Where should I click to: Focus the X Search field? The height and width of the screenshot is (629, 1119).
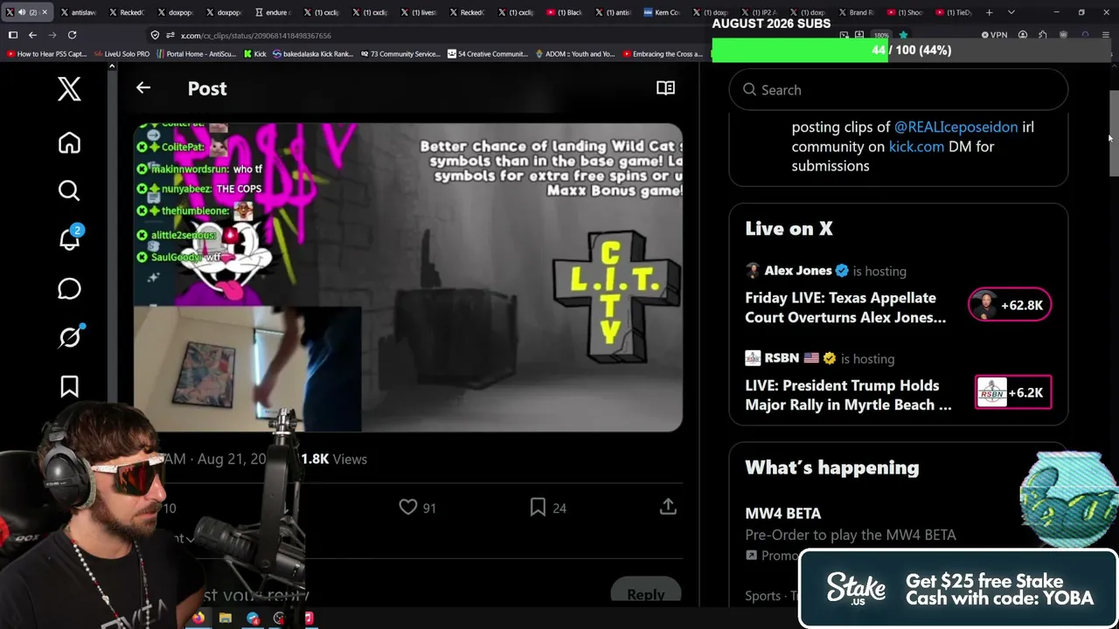click(x=898, y=90)
